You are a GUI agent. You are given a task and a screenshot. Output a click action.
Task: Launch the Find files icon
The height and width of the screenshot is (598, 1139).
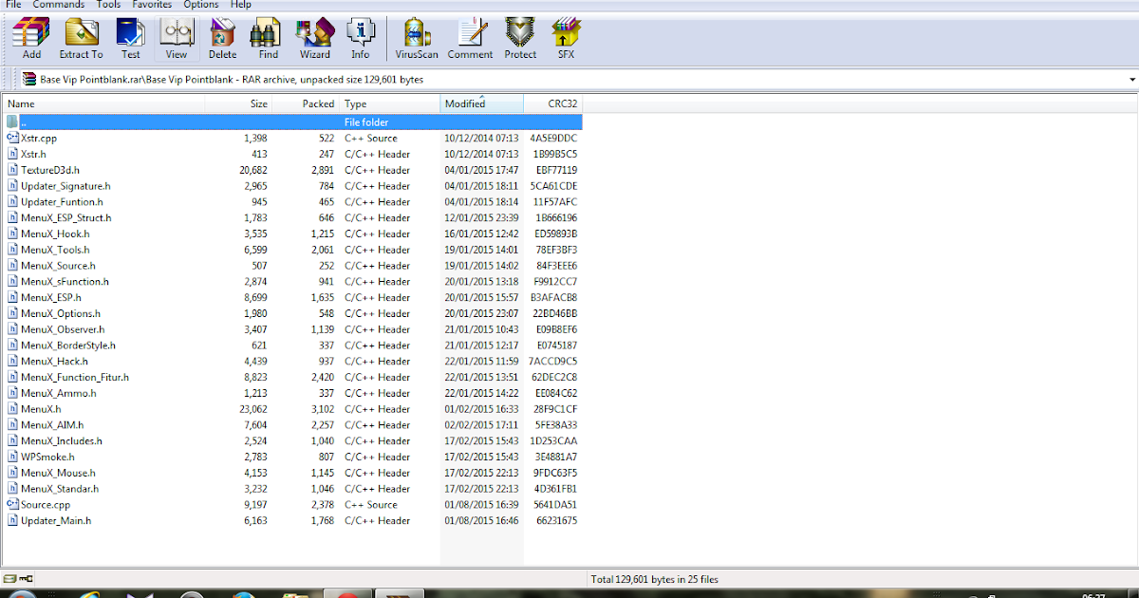(266, 38)
